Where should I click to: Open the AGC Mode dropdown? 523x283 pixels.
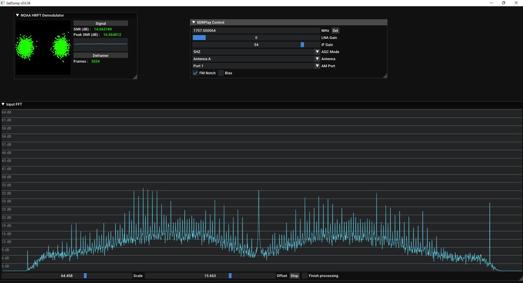(256, 52)
